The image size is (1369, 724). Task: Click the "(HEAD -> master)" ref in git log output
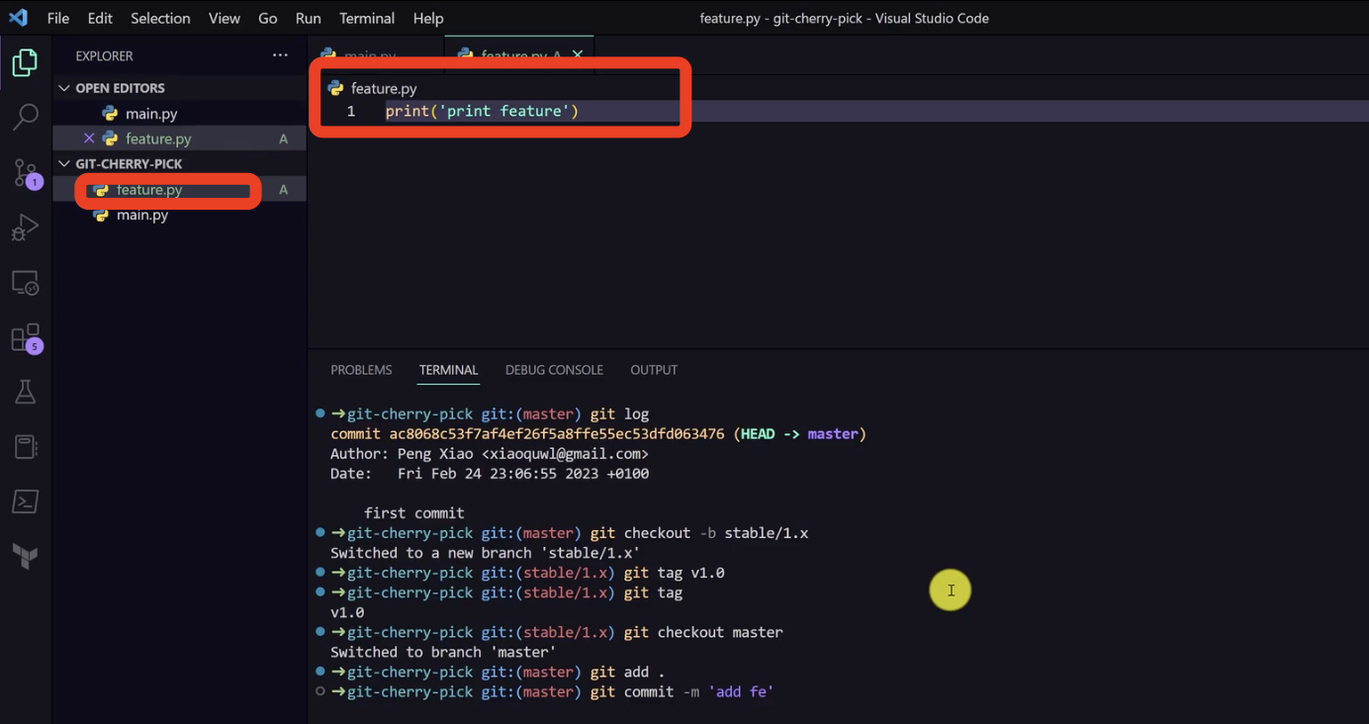(x=800, y=434)
